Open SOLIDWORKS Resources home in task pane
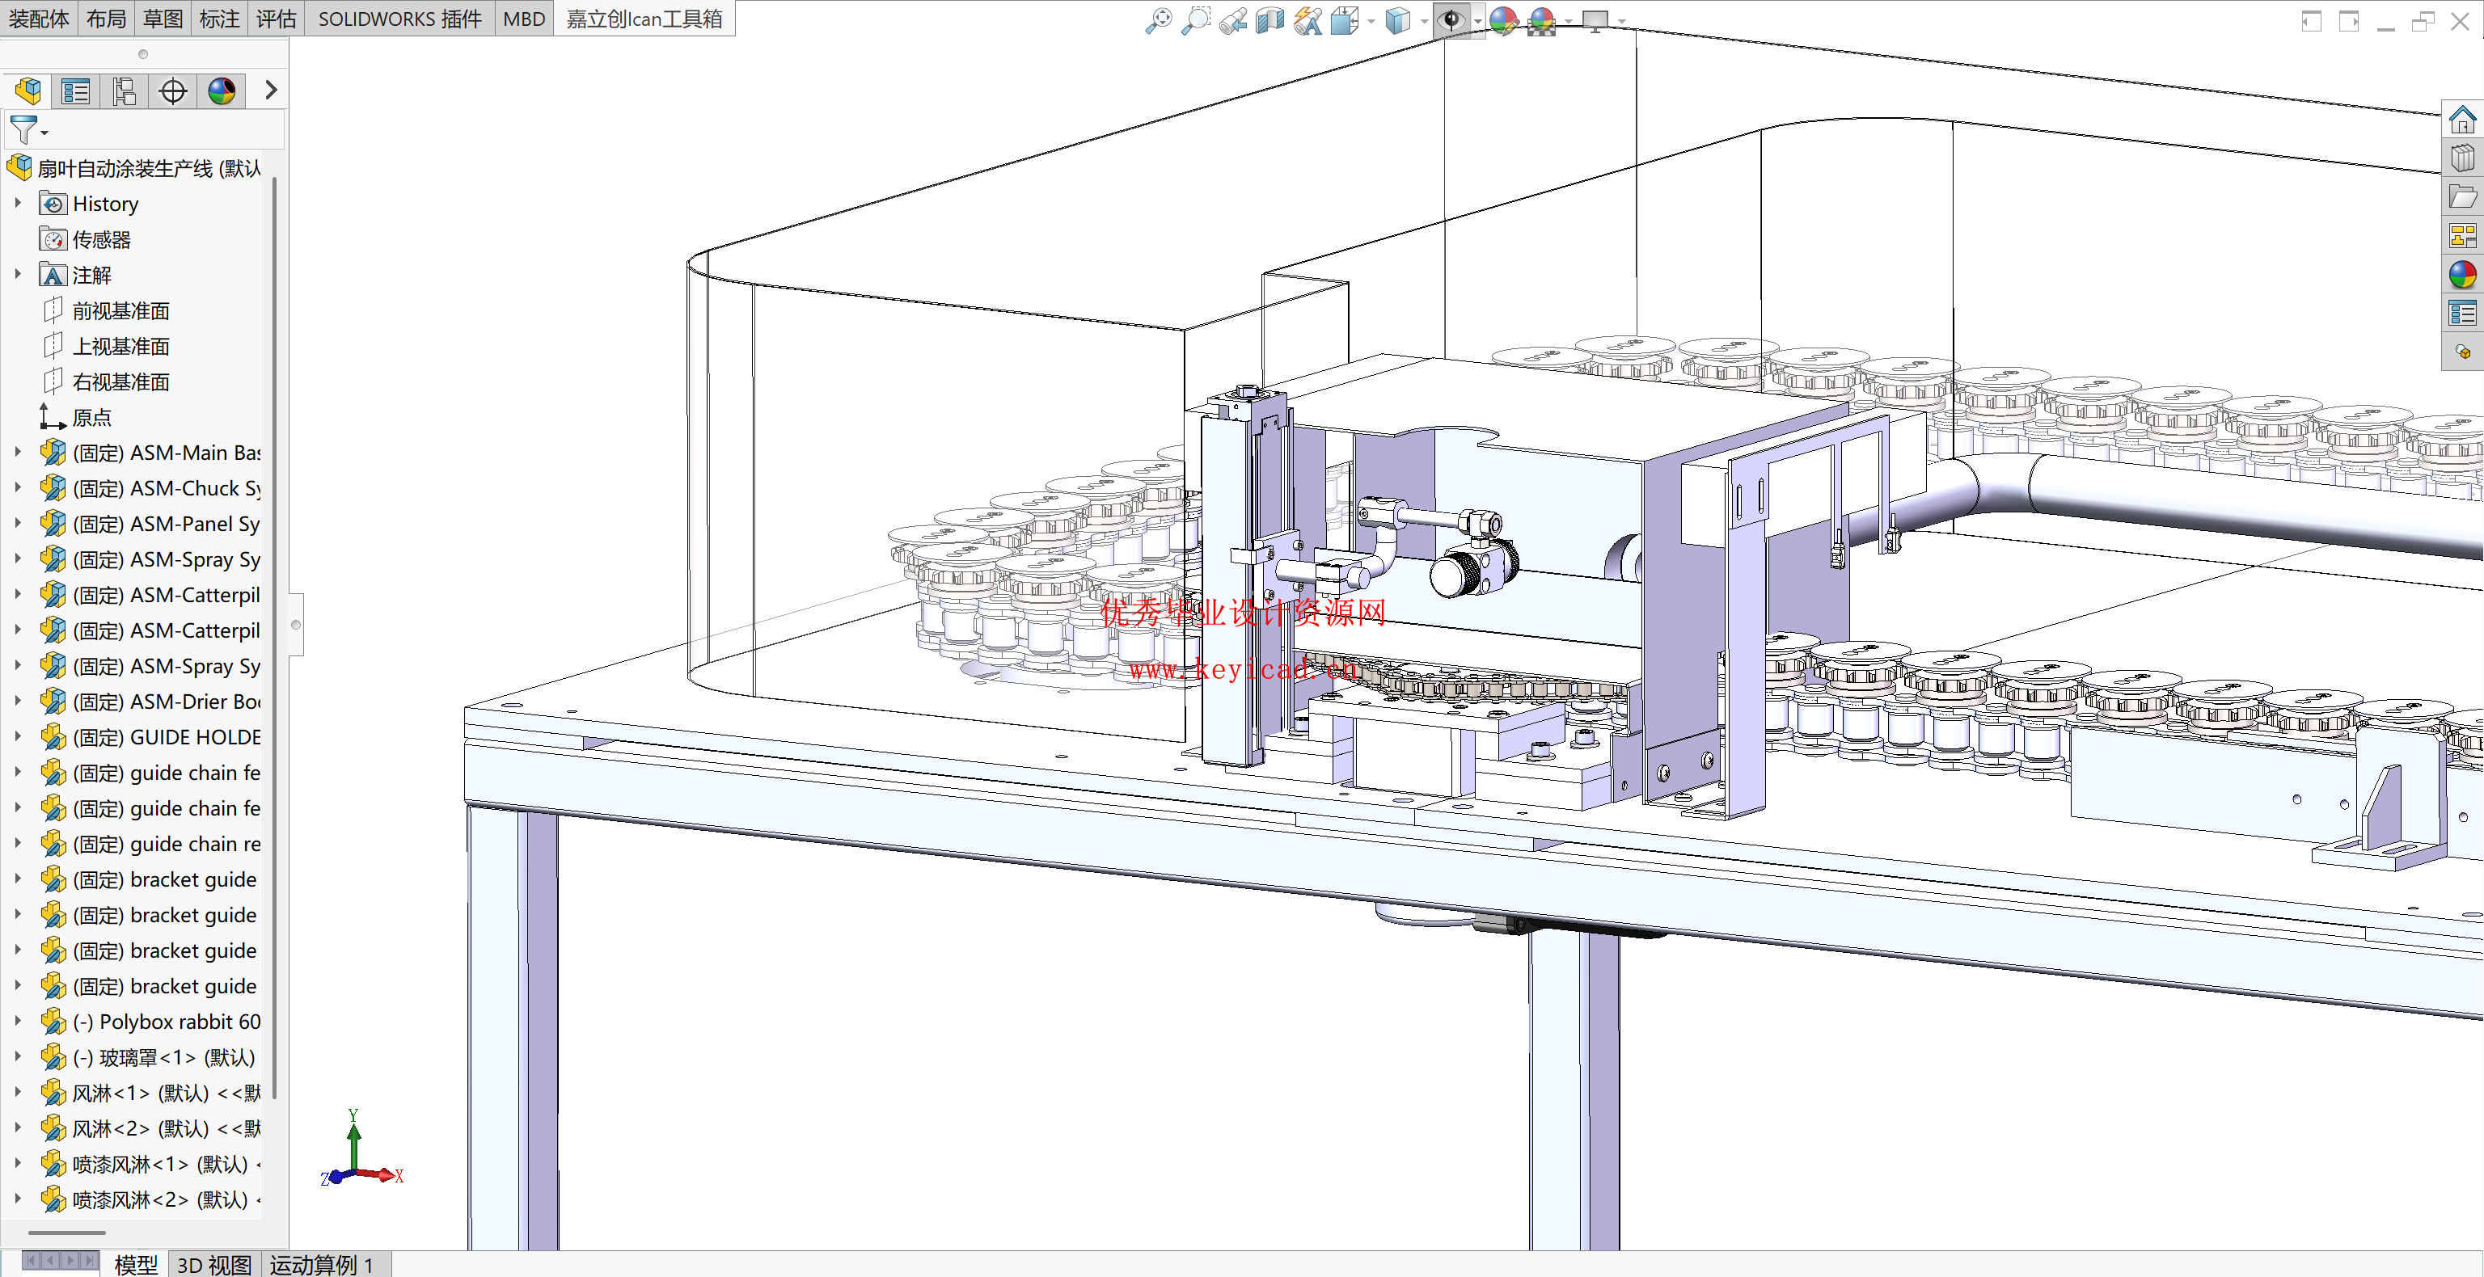This screenshot has height=1277, width=2484. [x=2462, y=120]
